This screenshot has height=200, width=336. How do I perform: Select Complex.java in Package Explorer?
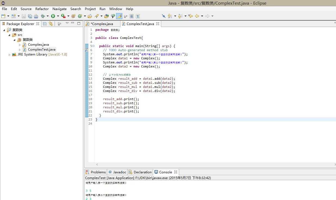point(38,45)
